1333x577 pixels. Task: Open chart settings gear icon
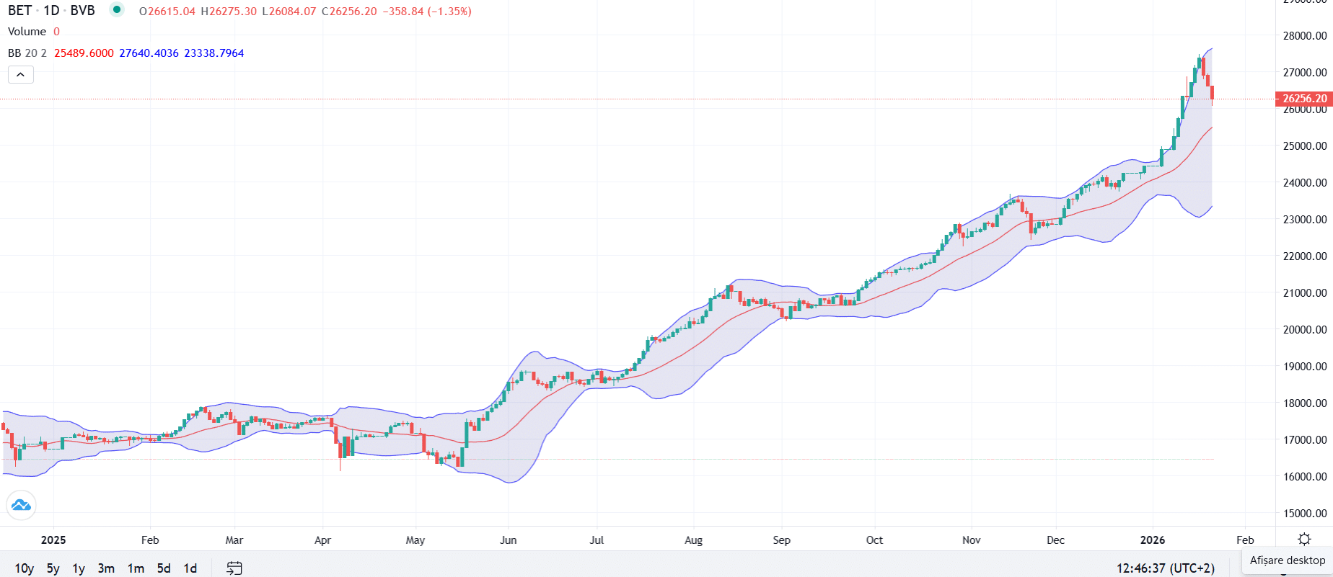1304,540
